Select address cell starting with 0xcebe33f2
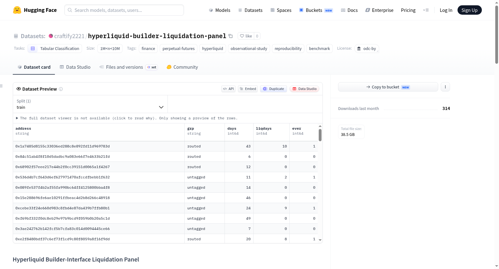Viewport: 499px width, 269px height. pyautogui.click(x=99, y=208)
